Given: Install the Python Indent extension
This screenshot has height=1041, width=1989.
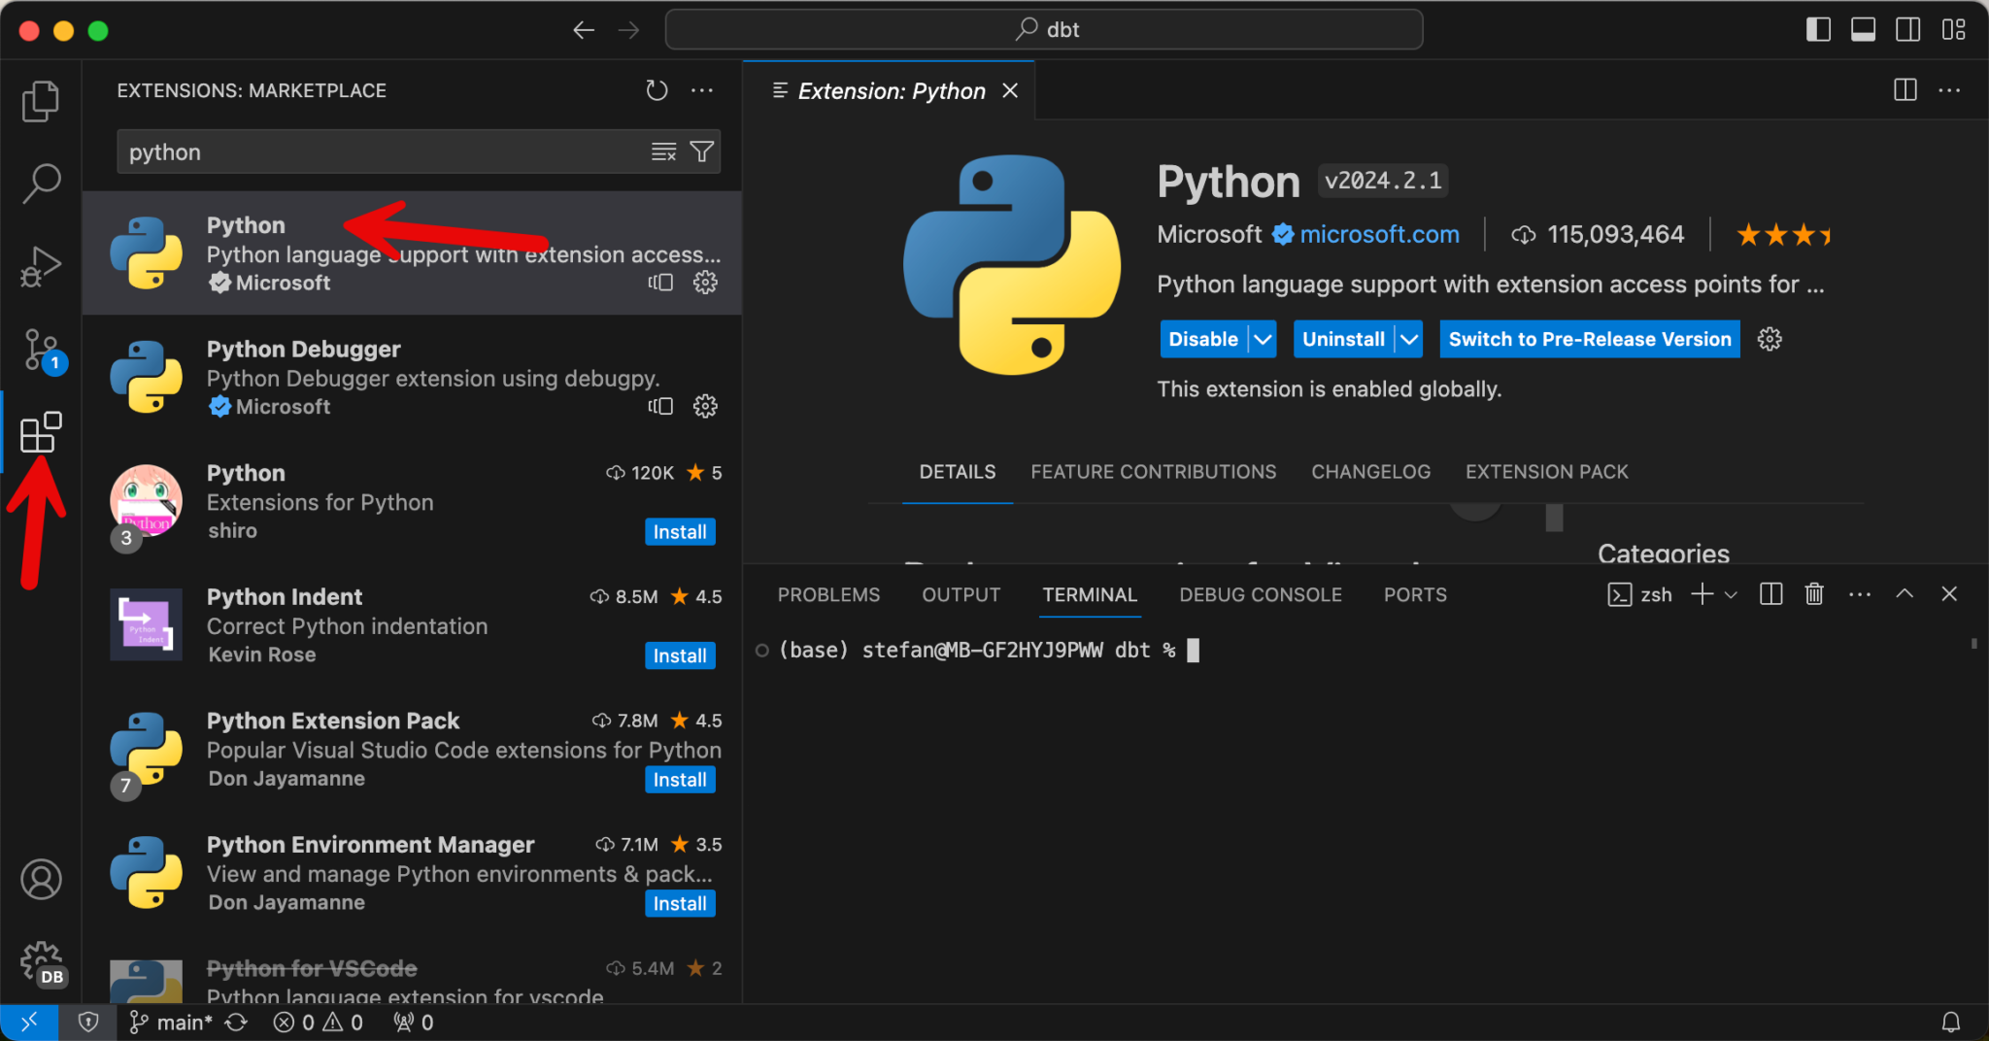Looking at the screenshot, I should (x=680, y=655).
